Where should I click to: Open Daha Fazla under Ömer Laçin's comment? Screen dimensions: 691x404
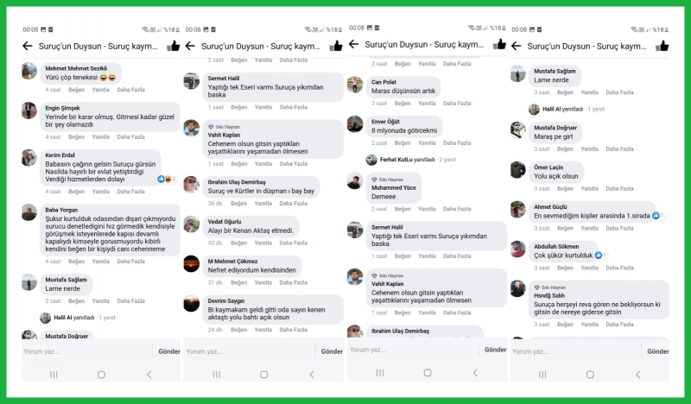tap(619, 188)
